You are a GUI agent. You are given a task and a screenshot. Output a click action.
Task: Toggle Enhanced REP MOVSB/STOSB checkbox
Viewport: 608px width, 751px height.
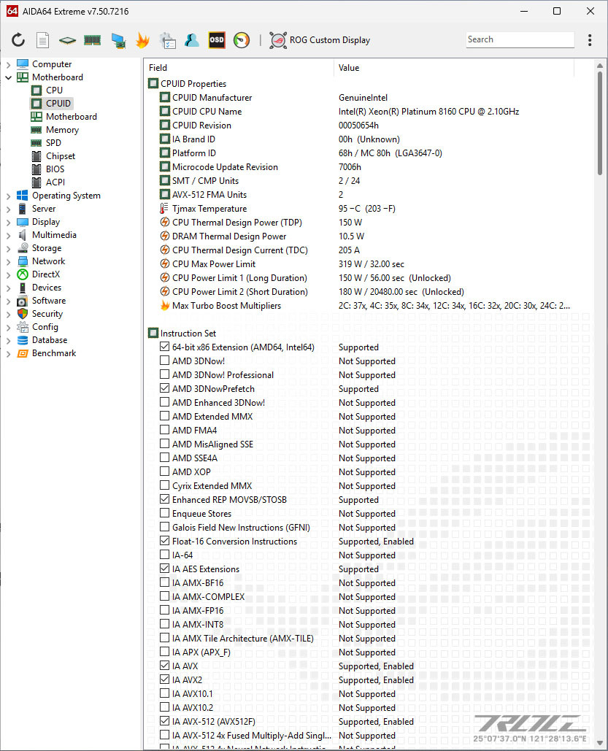pyautogui.click(x=164, y=499)
